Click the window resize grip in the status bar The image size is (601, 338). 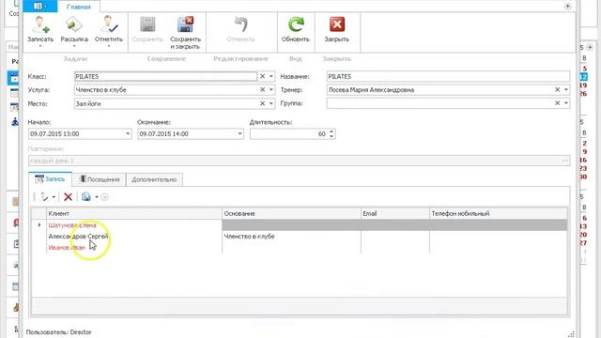click(571, 334)
